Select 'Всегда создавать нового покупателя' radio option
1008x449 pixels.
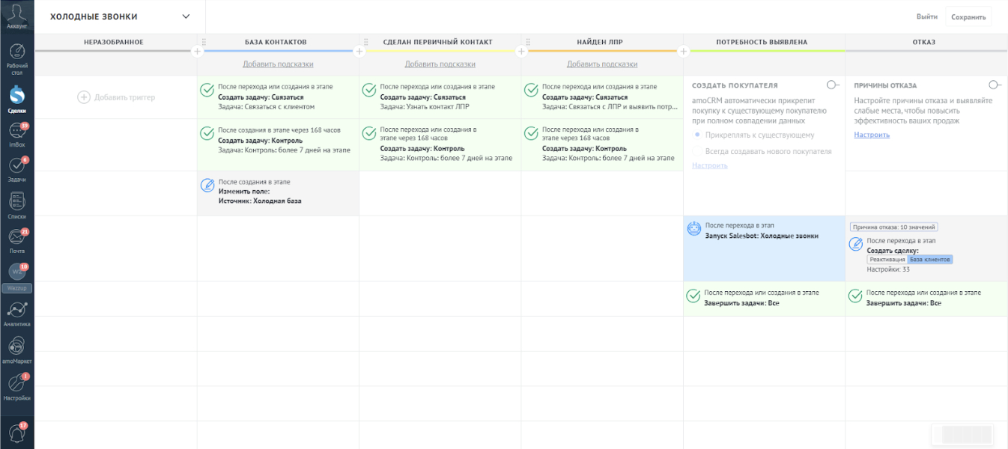click(x=698, y=151)
